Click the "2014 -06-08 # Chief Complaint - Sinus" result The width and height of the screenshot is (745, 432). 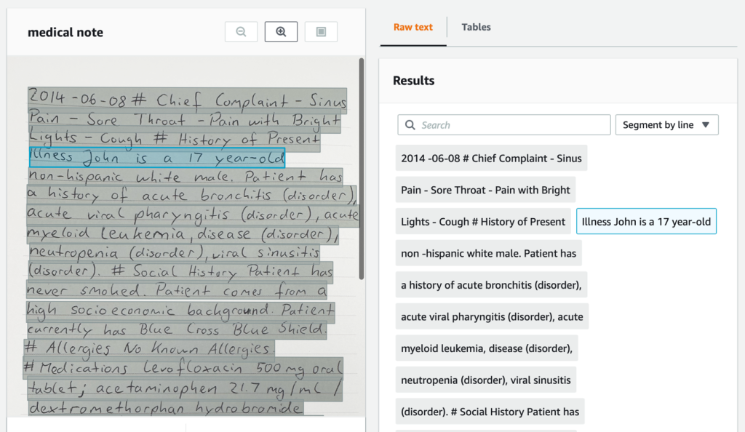point(491,158)
